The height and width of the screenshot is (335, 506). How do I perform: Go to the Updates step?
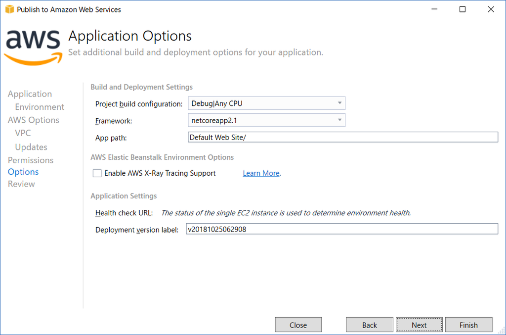tap(31, 147)
